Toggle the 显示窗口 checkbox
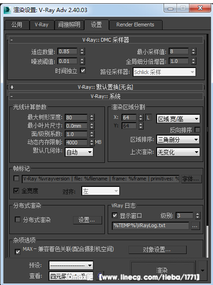213x285 pixels. pyautogui.click(x=115, y=216)
